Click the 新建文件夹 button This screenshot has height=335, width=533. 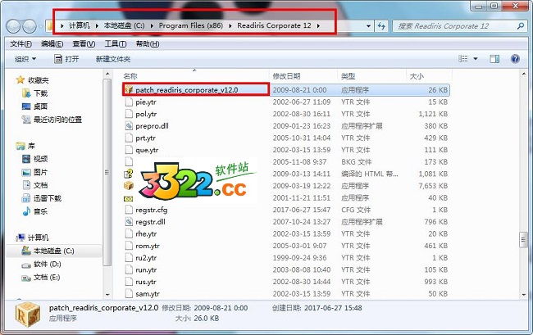(113, 59)
